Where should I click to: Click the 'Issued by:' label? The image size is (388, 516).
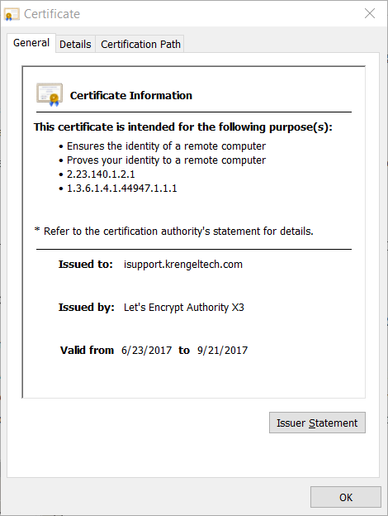(87, 307)
